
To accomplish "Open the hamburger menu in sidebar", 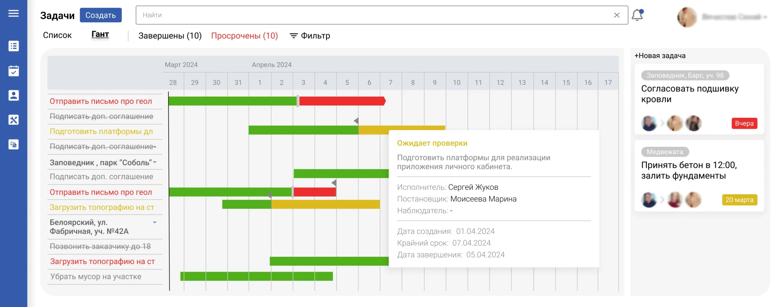I will pyautogui.click(x=13, y=13).
